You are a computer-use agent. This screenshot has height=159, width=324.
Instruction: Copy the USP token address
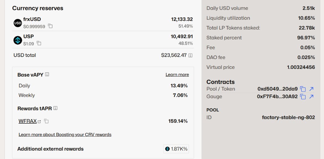coord(39,43)
